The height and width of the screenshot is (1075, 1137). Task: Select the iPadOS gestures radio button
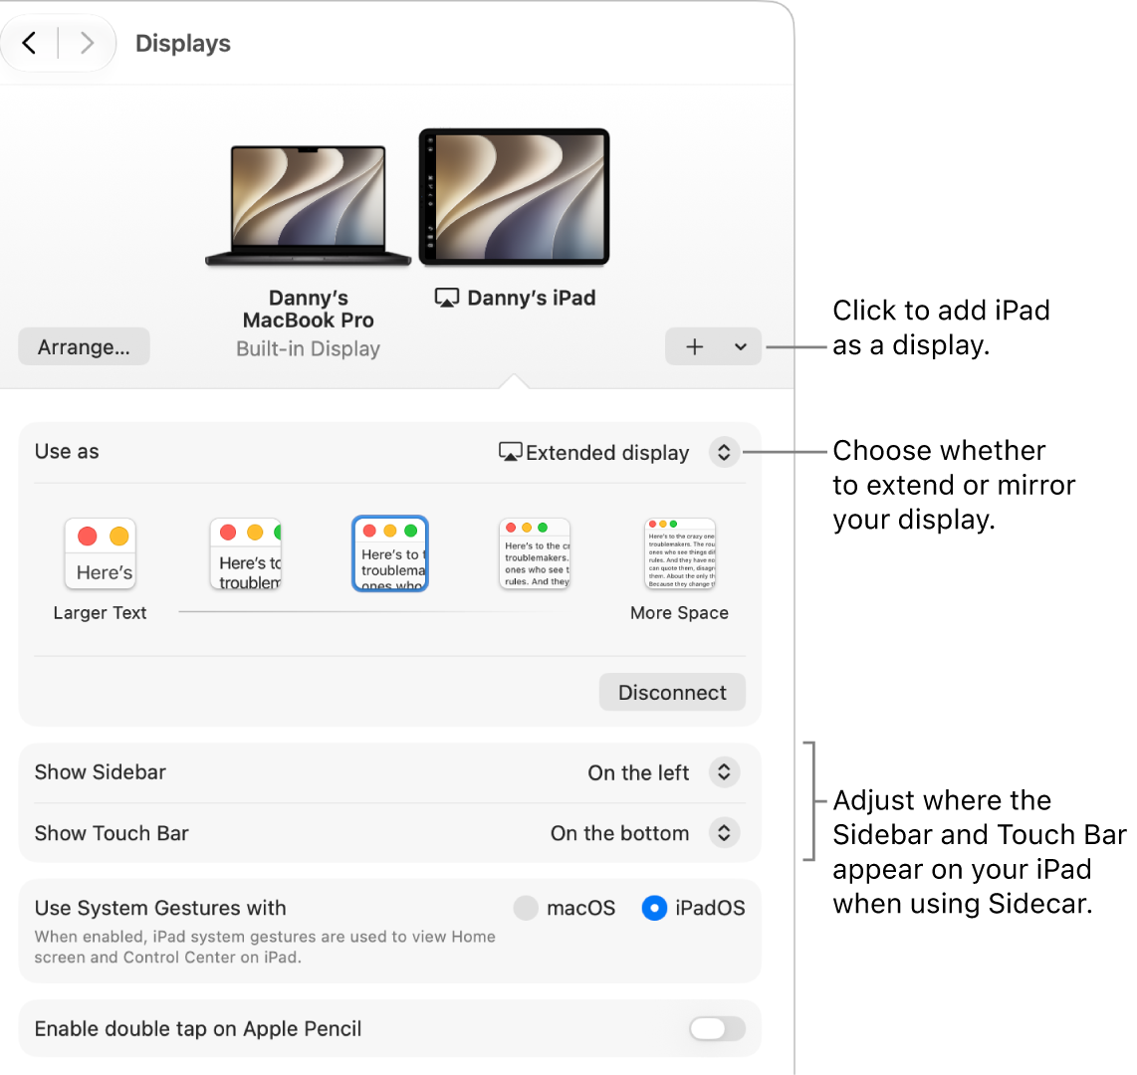click(x=654, y=908)
